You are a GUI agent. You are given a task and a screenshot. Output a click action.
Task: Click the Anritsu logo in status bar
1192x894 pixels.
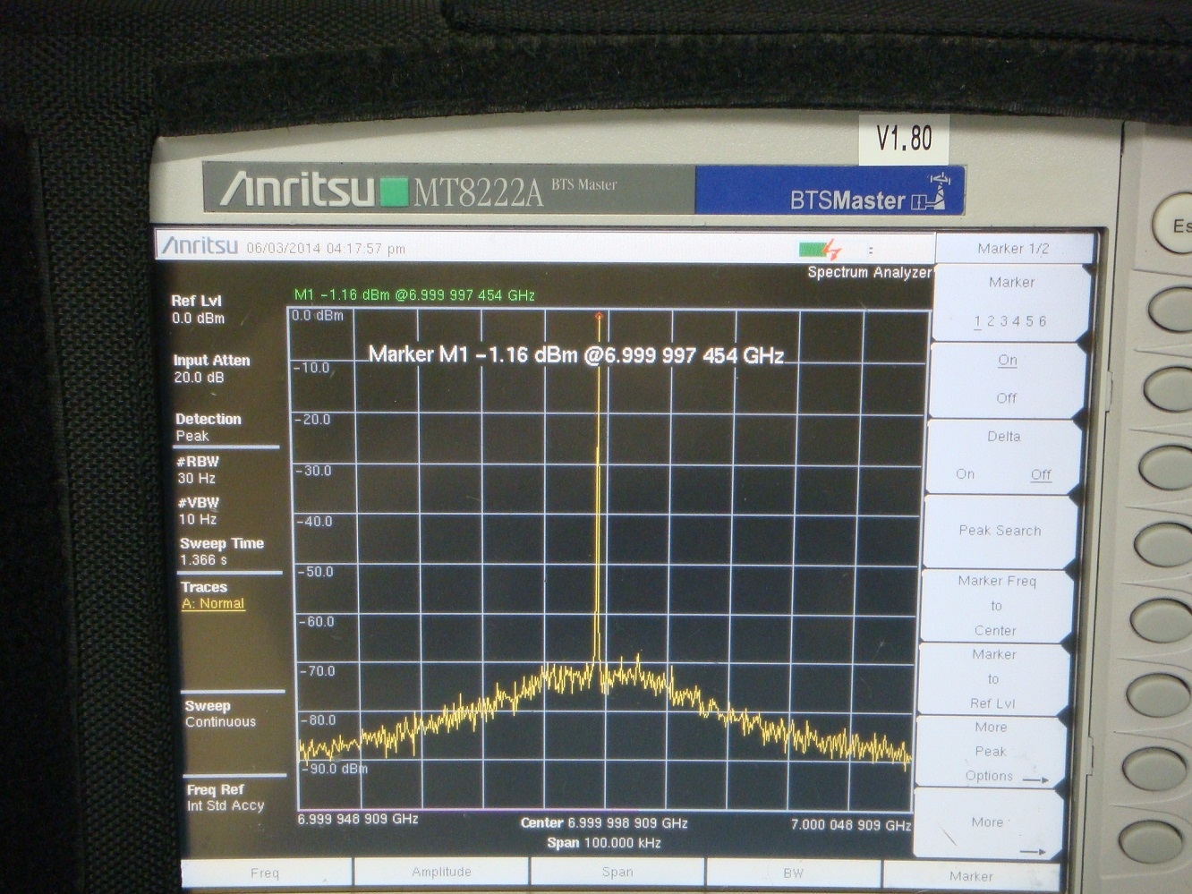coord(200,245)
